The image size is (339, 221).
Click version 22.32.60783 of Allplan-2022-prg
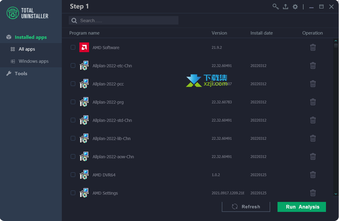[221, 102]
